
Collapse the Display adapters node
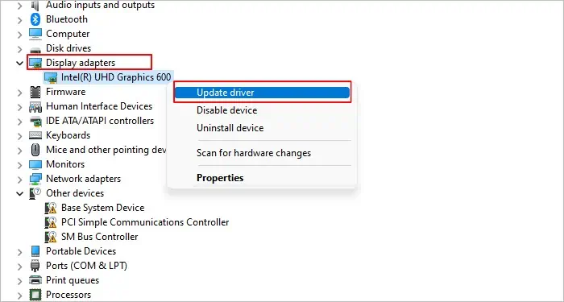coord(19,63)
